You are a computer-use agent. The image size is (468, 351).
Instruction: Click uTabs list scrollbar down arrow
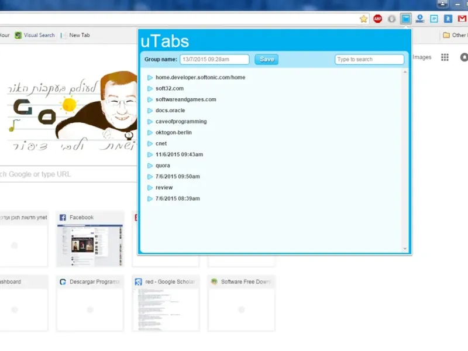tap(405, 249)
